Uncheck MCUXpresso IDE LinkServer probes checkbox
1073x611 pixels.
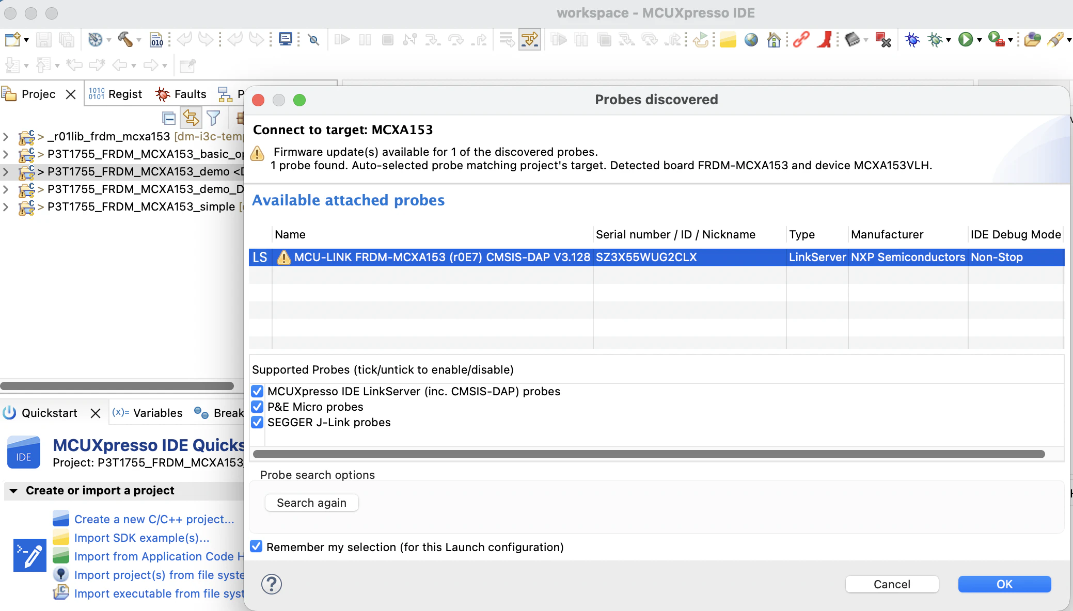pyautogui.click(x=257, y=391)
